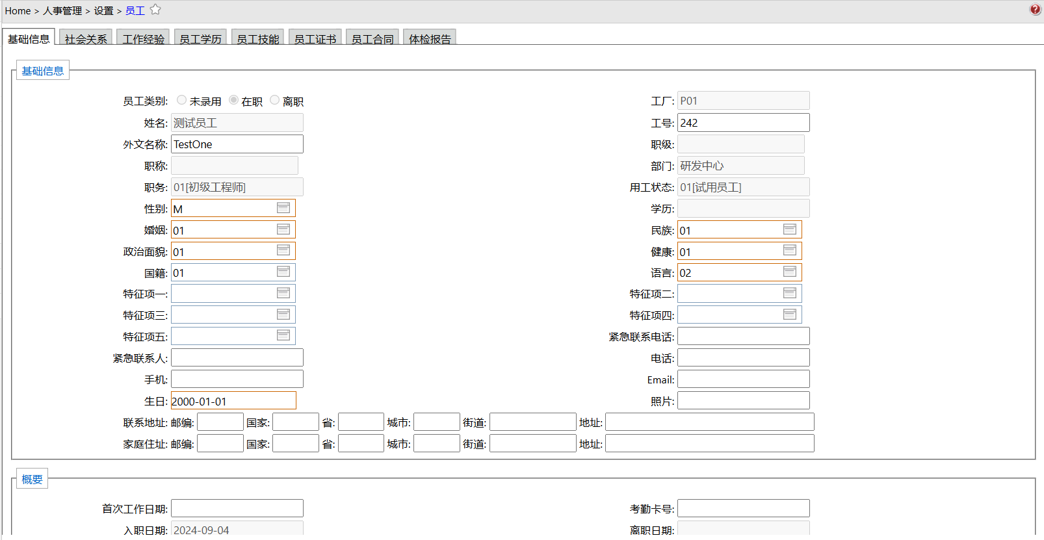Open the 婚姻 lookup list icon
The height and width of the screenshot is (540, 1044).
[283, 229]
